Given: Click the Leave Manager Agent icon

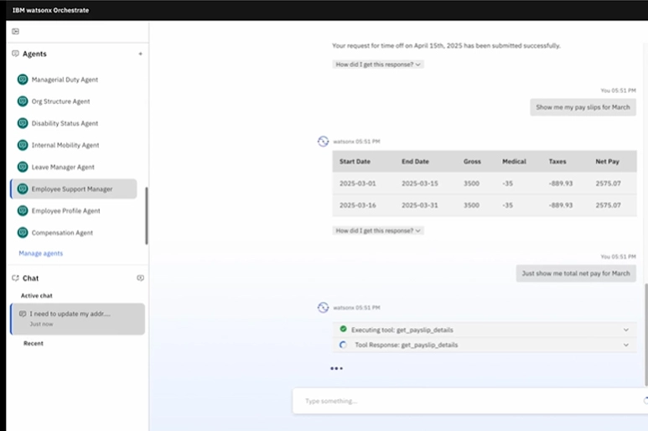Looking at the screenshot, I should pyautogui.click(x=23, y=167).
